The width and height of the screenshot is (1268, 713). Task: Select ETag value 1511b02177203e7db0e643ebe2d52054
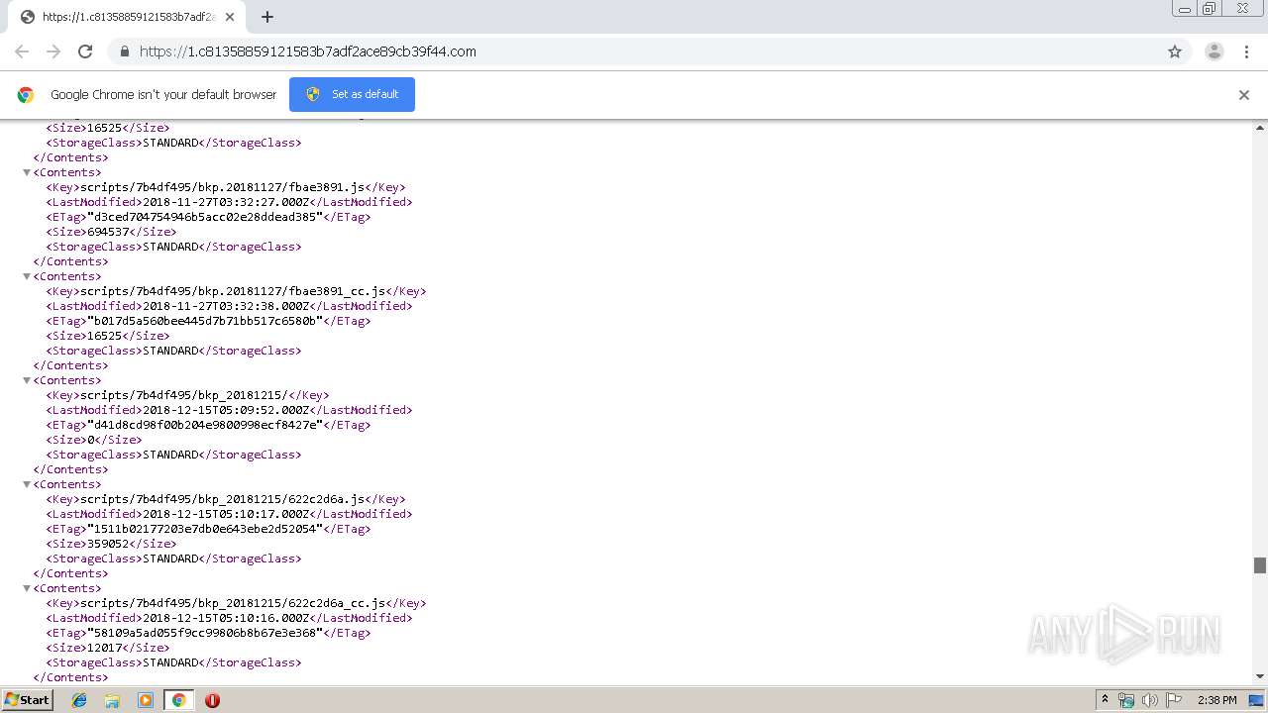tap(205, 529)
